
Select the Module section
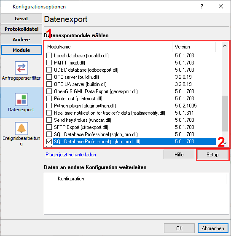[x=21, y=50]
